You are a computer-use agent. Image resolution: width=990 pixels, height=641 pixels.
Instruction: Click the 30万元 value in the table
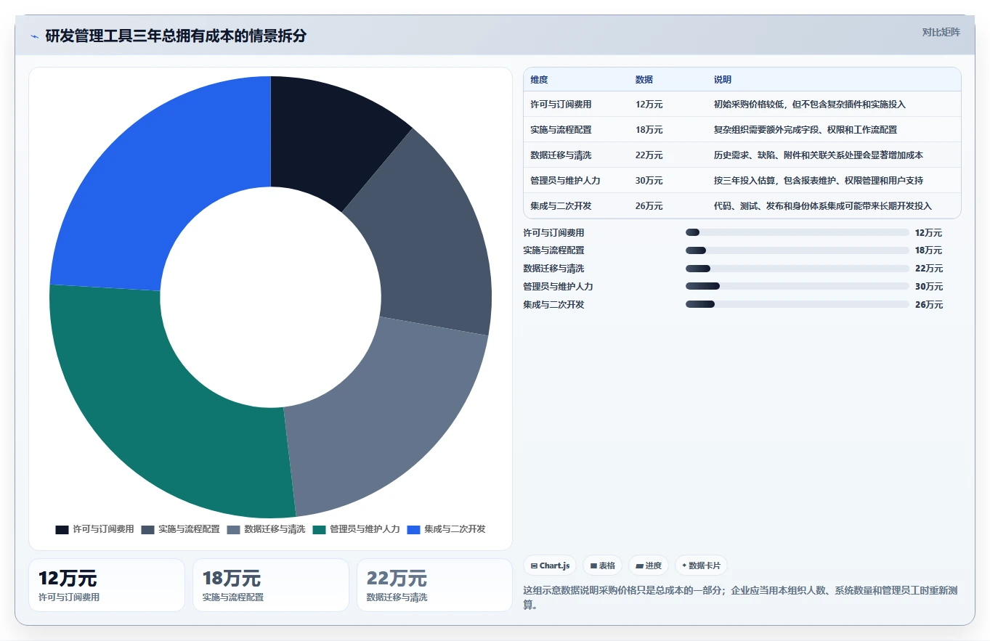pyautogui.click(x=649, y=181)
